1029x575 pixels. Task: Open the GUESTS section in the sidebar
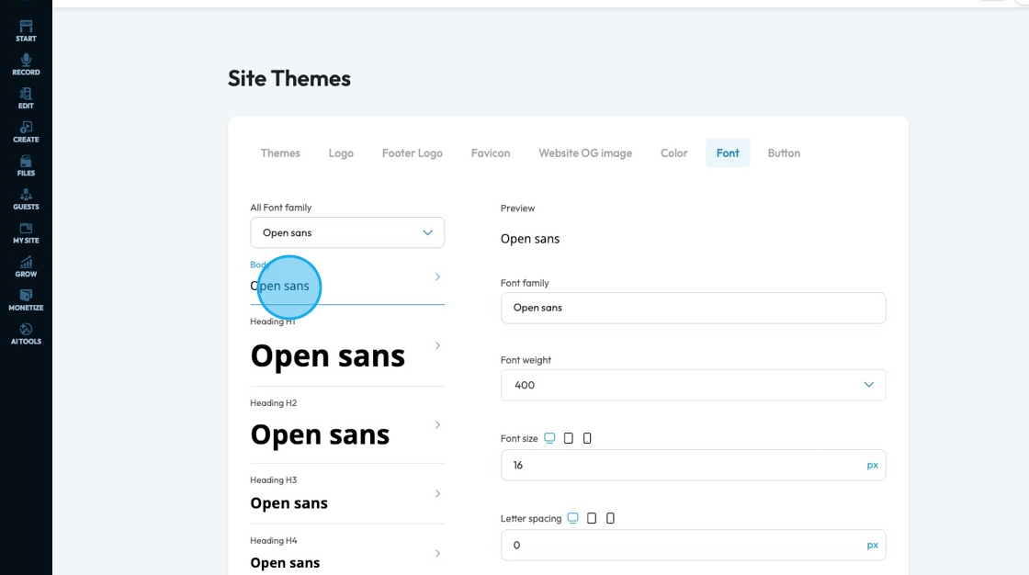point(27,199)
